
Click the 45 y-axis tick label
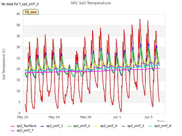[18, 14]
